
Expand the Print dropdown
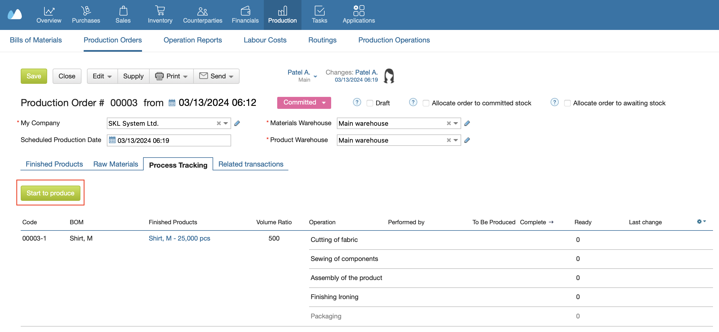coord(171,76)
